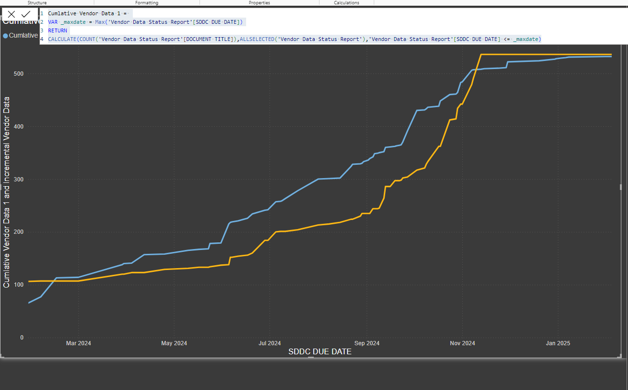Click the blue Cumlative legend marker
The image size is (628, 390).
point(5,36)
